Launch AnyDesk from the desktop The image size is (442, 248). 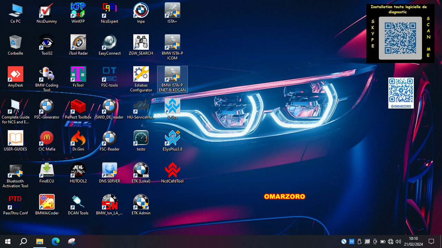[x=16, y=77]
